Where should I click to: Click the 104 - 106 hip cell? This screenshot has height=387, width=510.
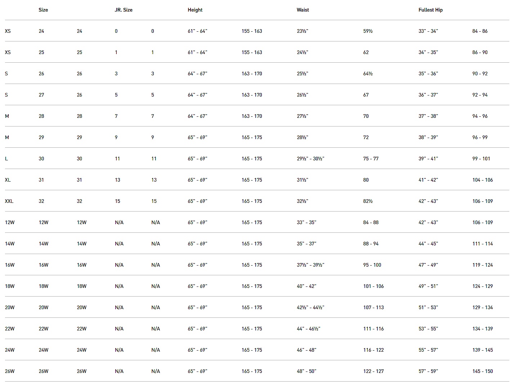(482, 180)
